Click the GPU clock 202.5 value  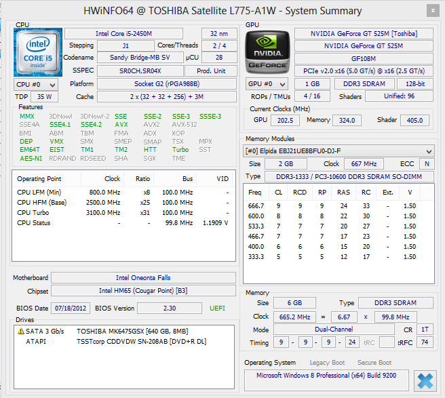coord(285,120)
